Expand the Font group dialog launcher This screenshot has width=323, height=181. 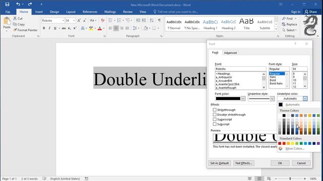pos(104,36)
